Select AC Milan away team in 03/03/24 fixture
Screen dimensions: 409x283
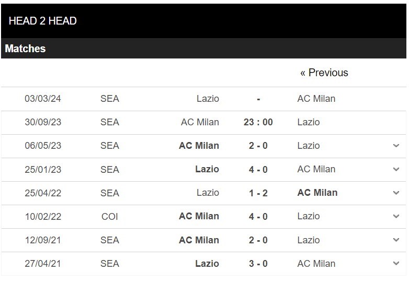pos(316,99)
